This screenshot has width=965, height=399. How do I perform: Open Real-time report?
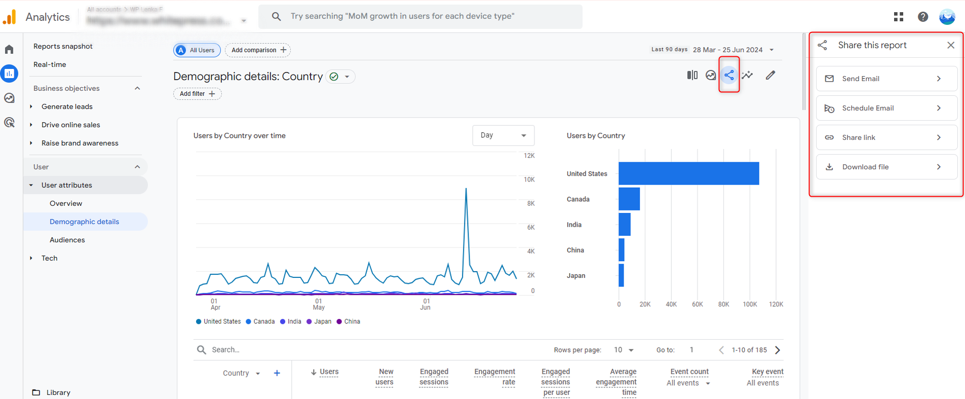click(x=50, y=64)
